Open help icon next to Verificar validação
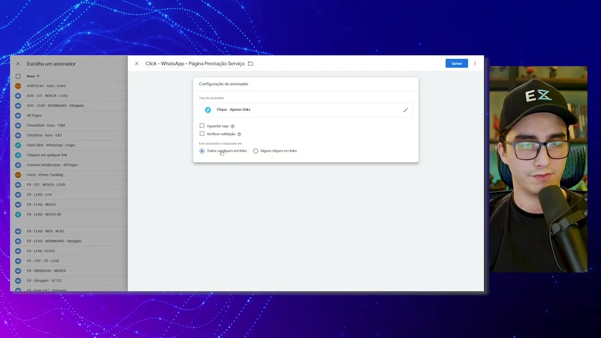601x338 pixels. point(239,134)
